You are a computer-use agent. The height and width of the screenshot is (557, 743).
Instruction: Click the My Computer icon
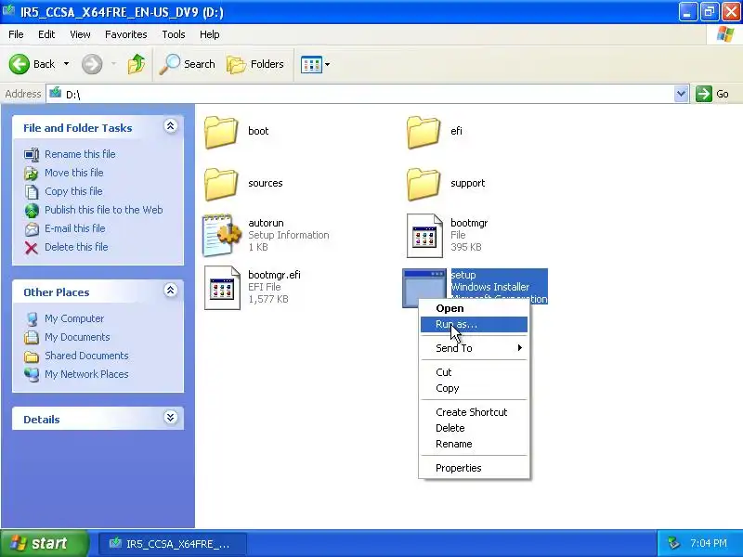pyautogui.click(x=32, y=319)
